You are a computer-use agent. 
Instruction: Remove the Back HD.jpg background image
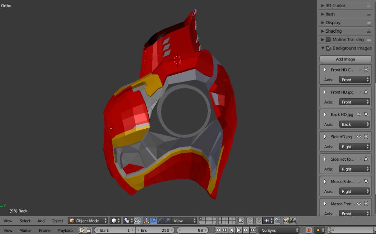366,114
